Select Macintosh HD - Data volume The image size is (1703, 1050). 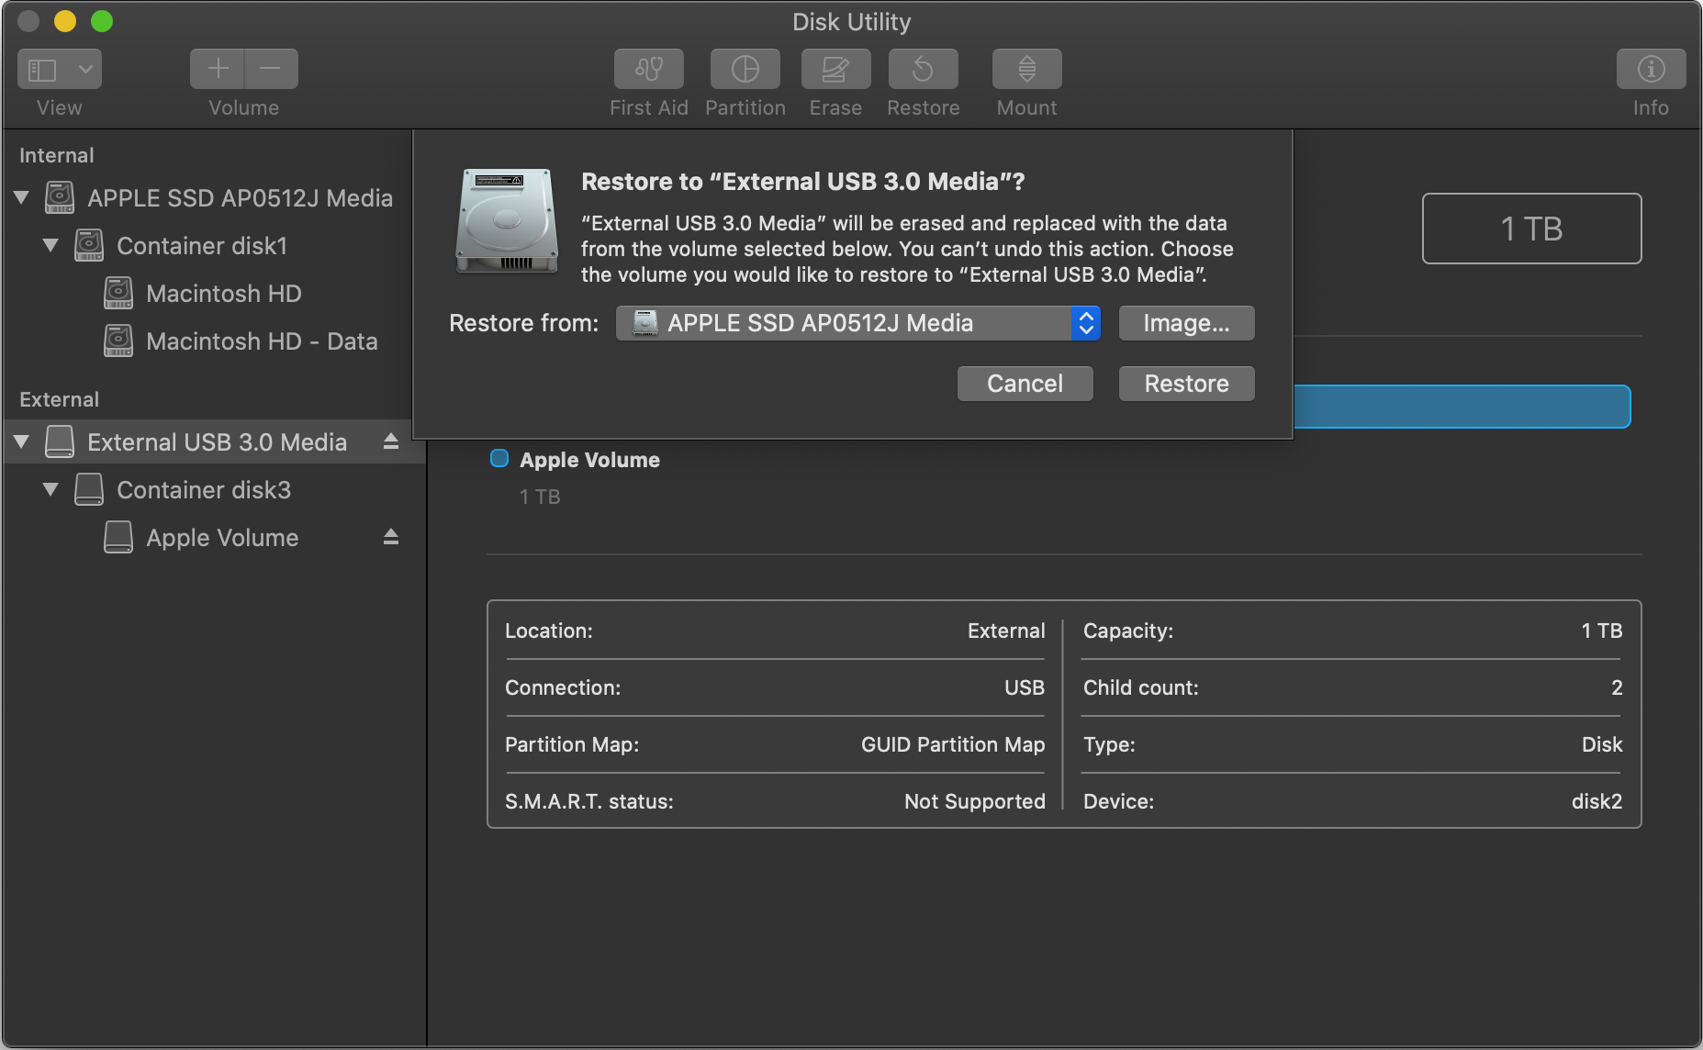click(261, 341)
